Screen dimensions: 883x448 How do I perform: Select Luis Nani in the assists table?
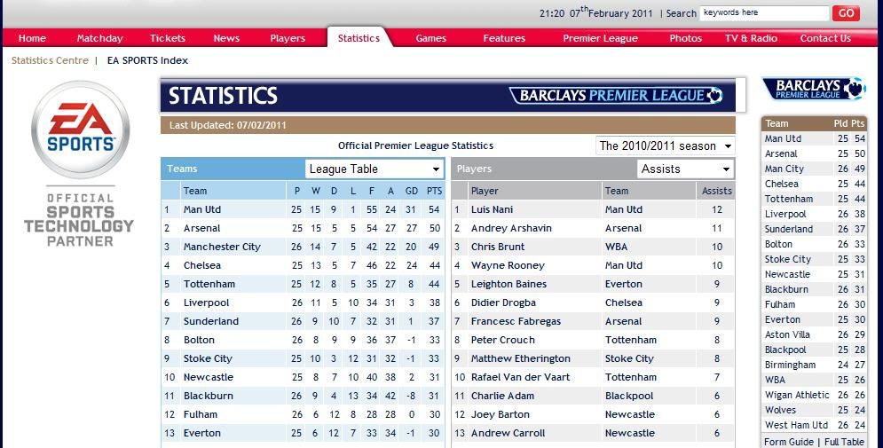click(x=492, y=209)
